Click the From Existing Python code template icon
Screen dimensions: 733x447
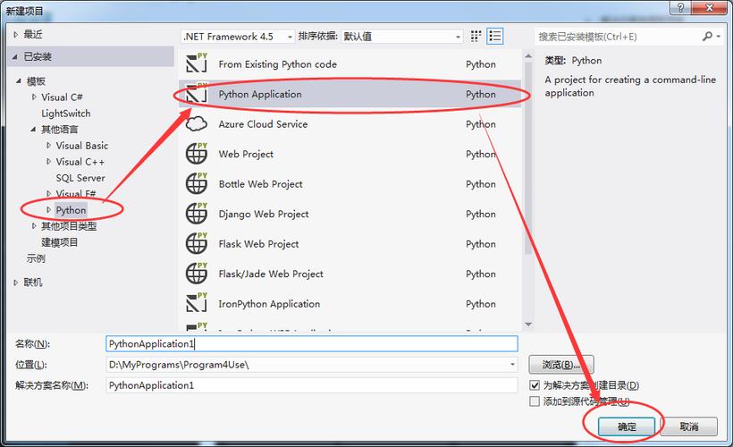point(197,63)
